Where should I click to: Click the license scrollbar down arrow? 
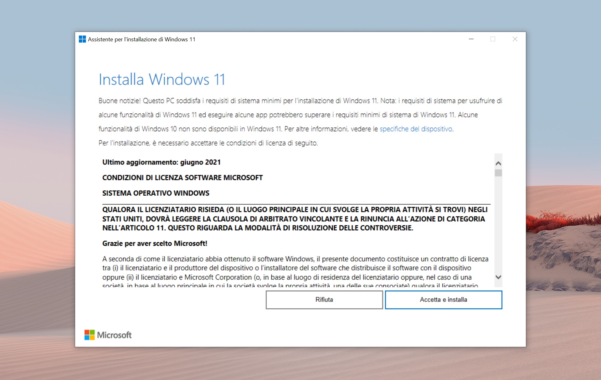(x=498, y=277)
